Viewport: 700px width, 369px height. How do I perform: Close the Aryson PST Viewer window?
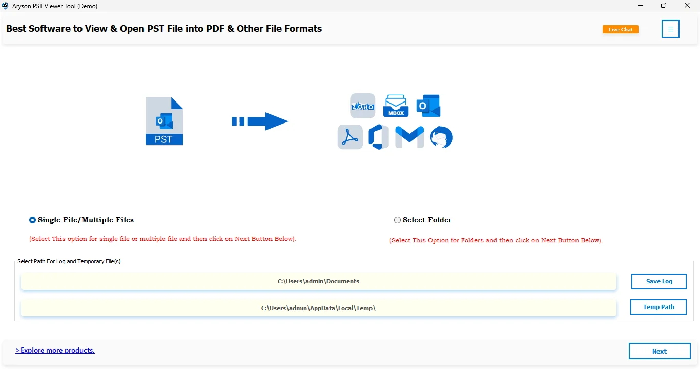[x=687, y=6]
